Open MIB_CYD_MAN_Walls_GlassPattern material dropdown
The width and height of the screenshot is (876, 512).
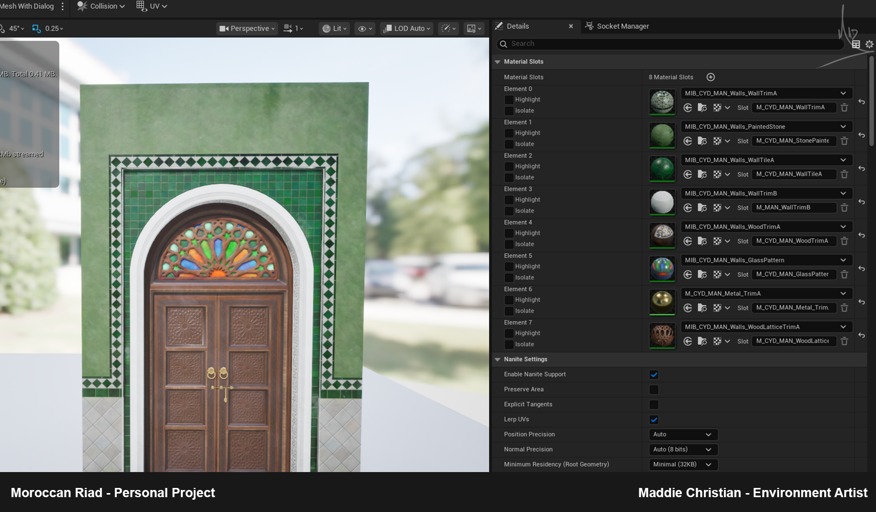[766, 260]
